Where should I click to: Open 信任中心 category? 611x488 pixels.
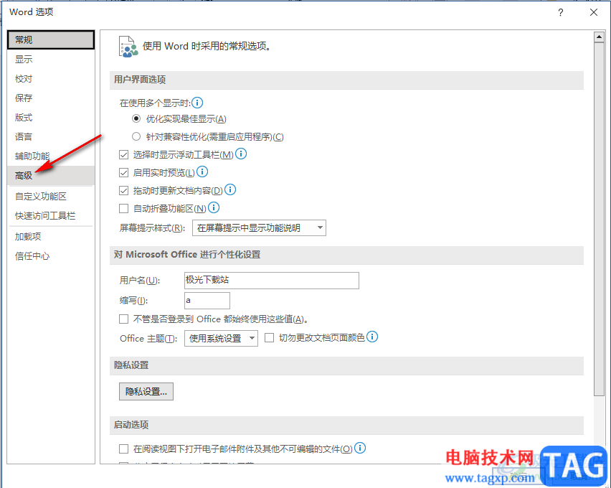[x=51, y=256]
